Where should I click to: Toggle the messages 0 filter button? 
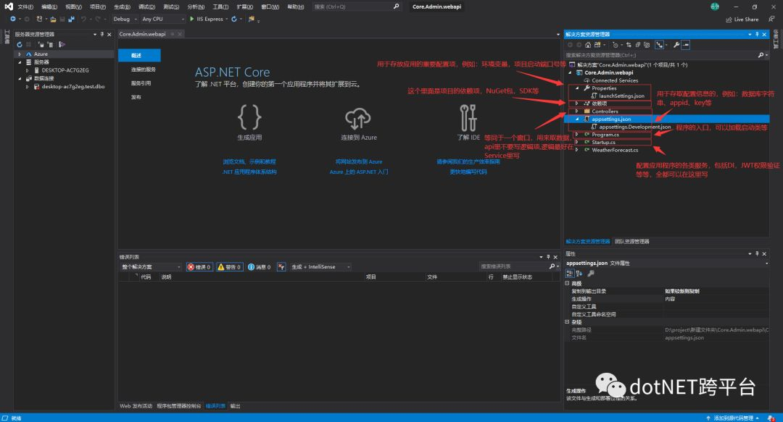pos(259,267)
